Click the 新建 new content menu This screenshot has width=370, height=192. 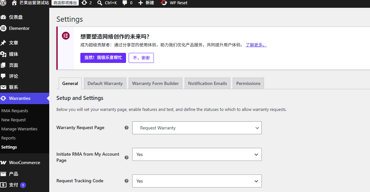point(150,3)
